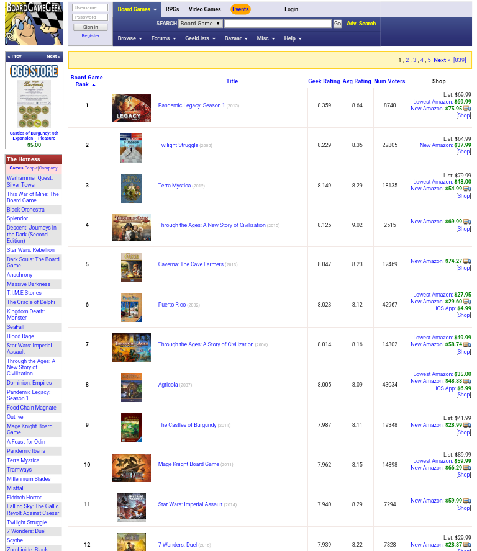
Task: Click the Shop link for Pandemic Legacy
Action: point(463,115)
